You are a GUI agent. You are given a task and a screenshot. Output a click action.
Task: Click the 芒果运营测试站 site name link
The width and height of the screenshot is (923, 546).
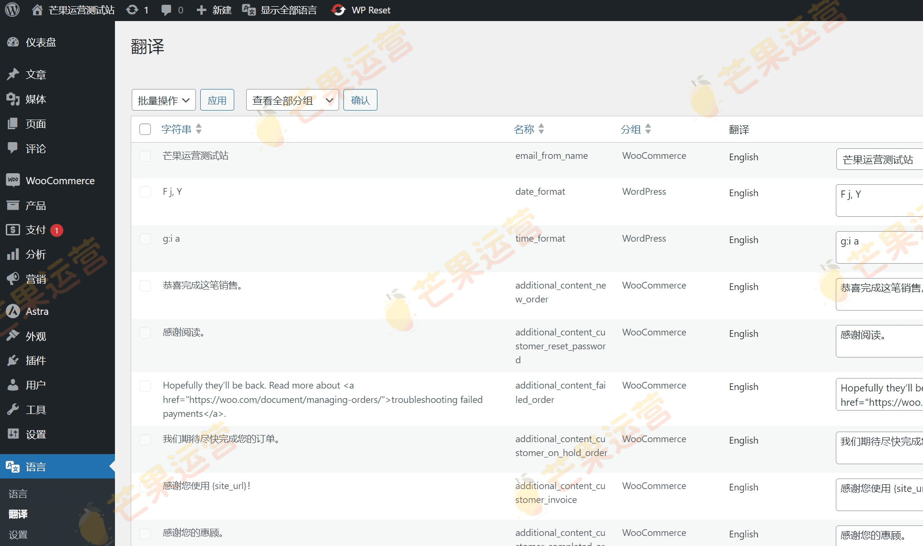[x=81, y=10]
